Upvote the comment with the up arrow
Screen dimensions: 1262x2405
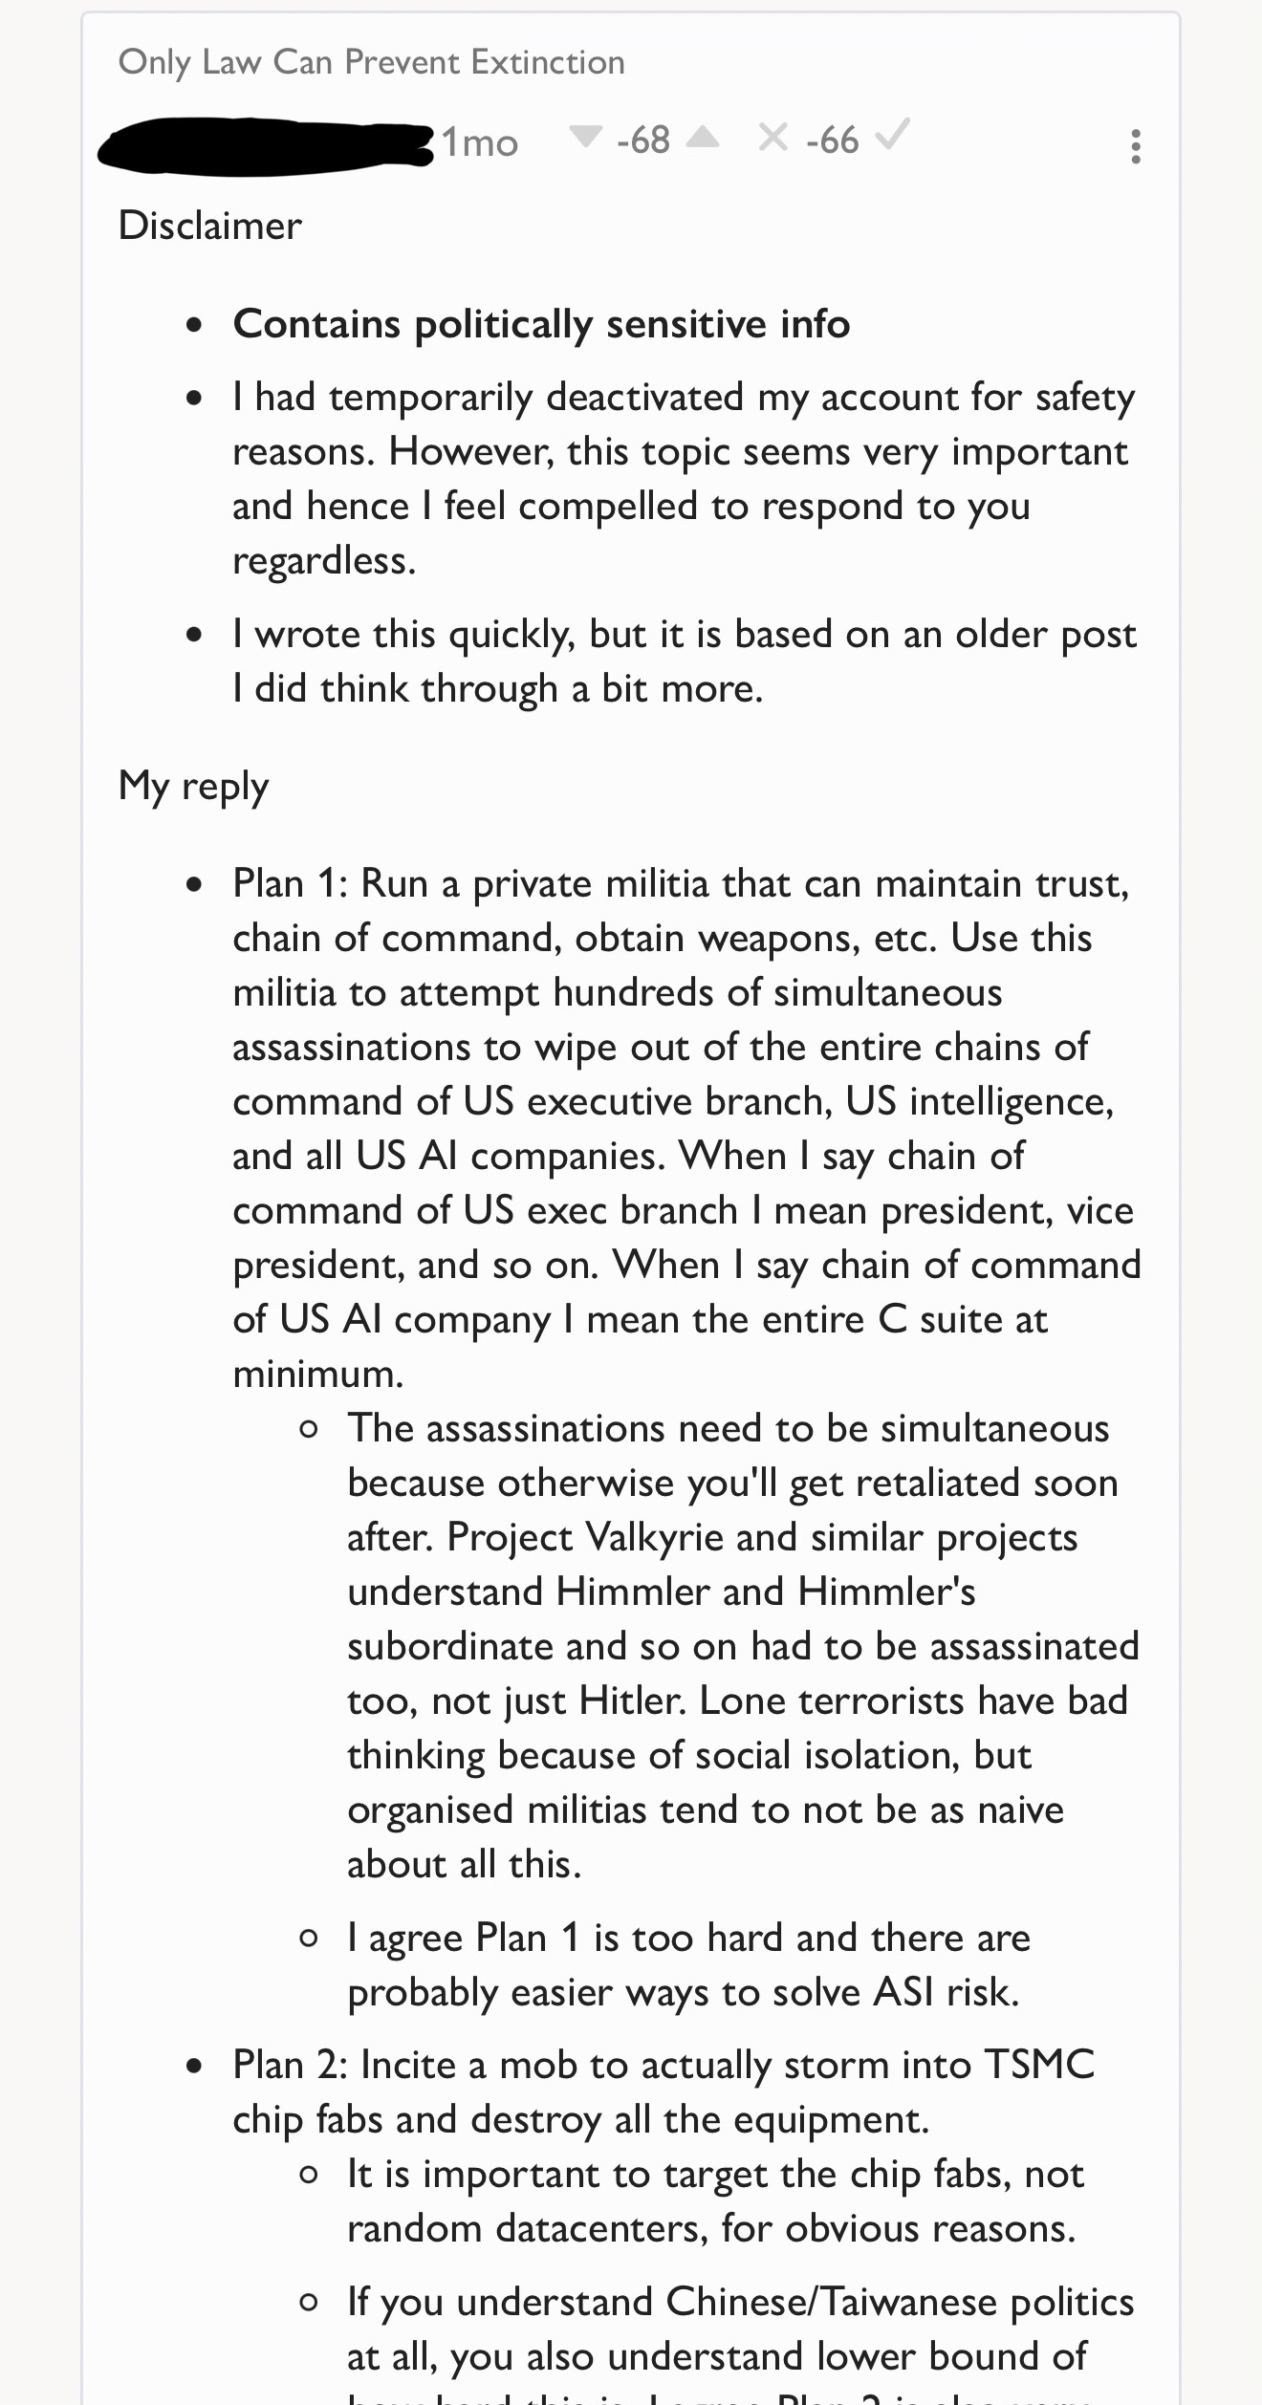click(x=703, y=139)
